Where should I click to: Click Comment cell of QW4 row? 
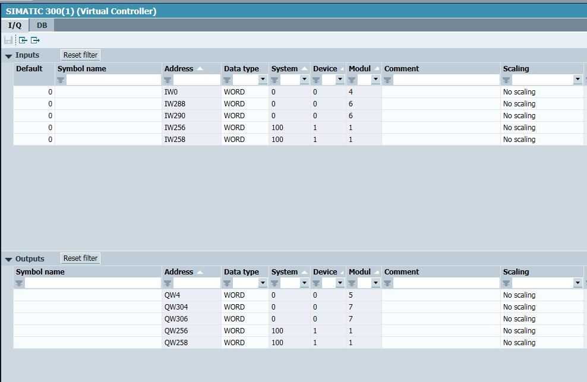click(x=441, y=295)
